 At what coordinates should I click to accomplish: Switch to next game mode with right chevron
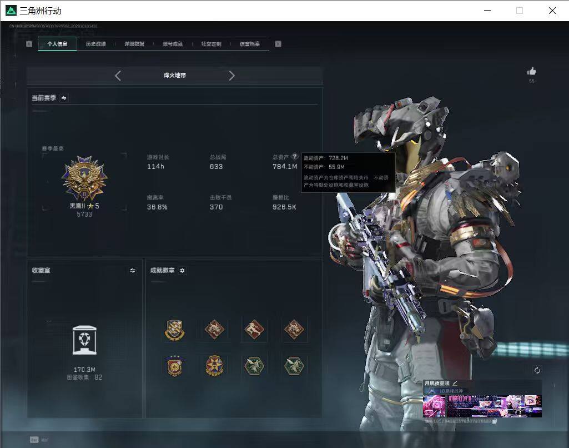[232, 76]
